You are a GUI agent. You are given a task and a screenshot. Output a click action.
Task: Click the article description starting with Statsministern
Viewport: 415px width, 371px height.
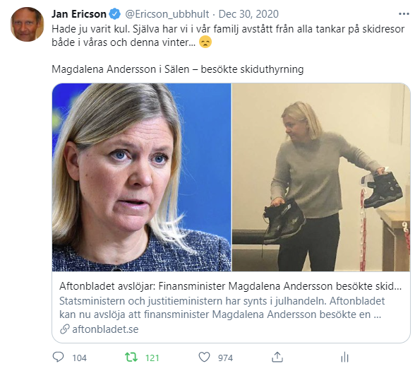pyautogui.click(x=222, y=307)
